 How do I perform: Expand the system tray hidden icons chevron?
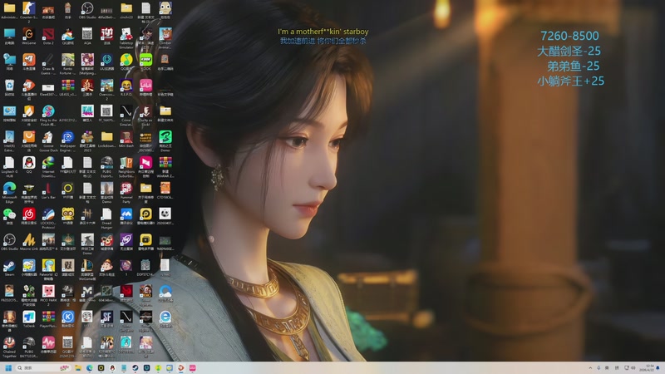tap(590, 367)
